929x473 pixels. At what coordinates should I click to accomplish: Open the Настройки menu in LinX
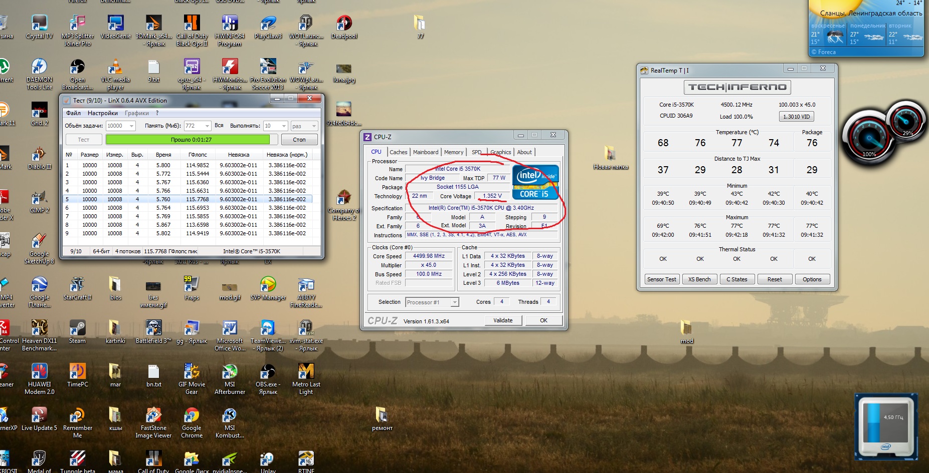pos(102,113)
